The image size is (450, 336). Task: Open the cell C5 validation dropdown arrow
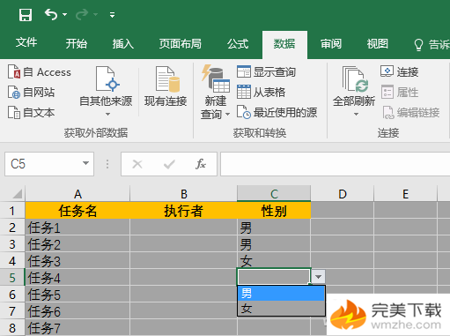click(x=318, y=277)
